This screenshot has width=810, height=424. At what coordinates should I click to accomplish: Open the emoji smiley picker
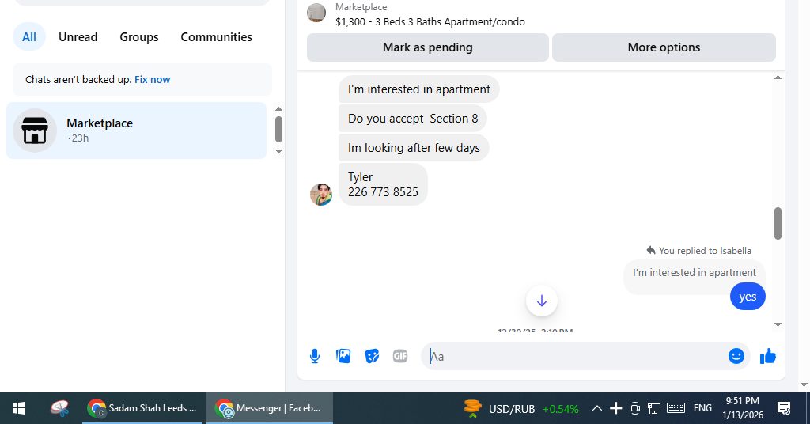(x=736, y=356)
